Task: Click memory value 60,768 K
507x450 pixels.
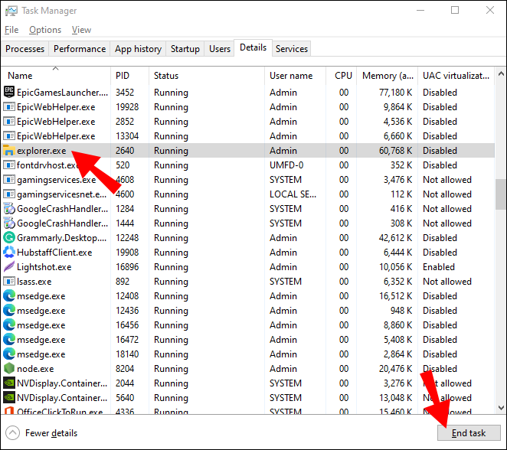Action: (x=395, y=151)
